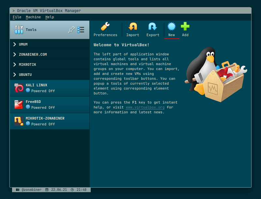Open VirtualBox Preferences from the toolbar

pyautogui.click(x=105, y=29)
